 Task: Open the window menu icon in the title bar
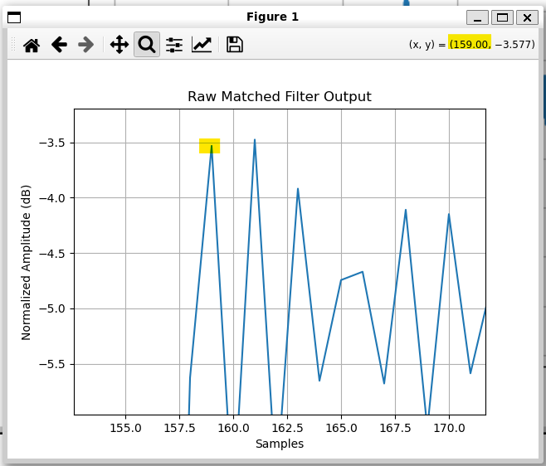(14, 17)
